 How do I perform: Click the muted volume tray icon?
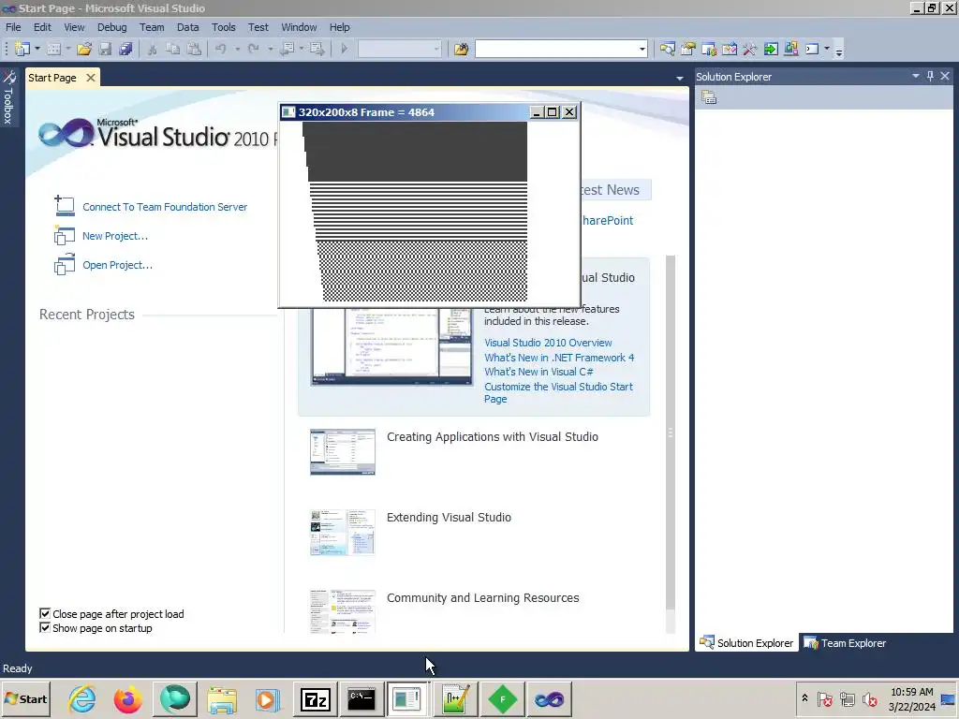coord(869,698)
